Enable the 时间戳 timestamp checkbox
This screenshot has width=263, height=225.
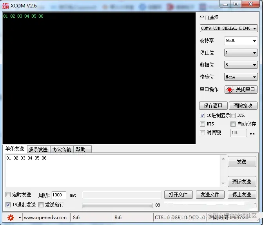(x=202, y=133)
